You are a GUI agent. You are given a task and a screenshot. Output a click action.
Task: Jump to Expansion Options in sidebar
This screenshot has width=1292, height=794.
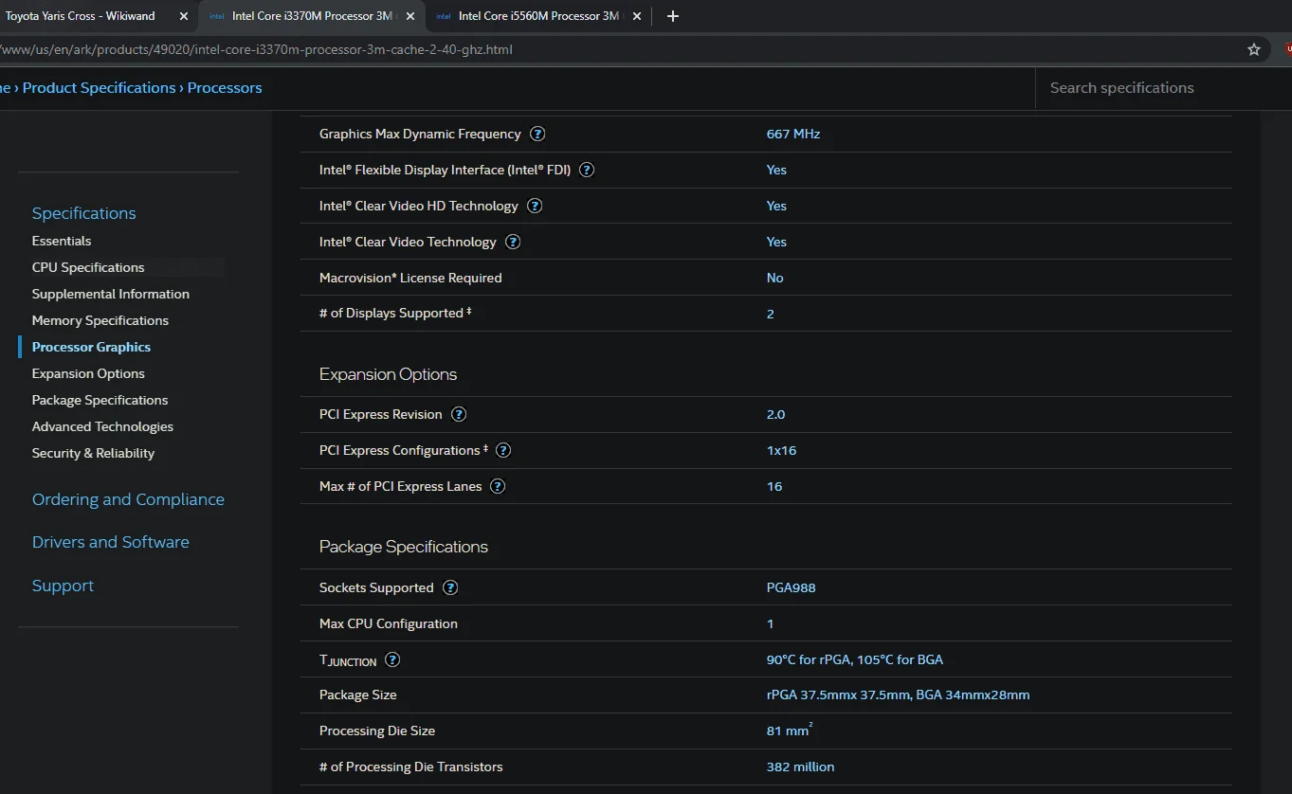tap(88, 373)
